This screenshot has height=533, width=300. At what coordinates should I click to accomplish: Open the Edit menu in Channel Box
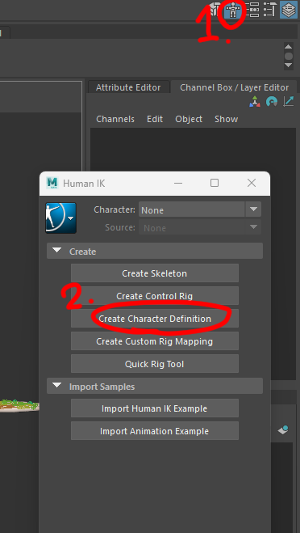click(155, 119)
